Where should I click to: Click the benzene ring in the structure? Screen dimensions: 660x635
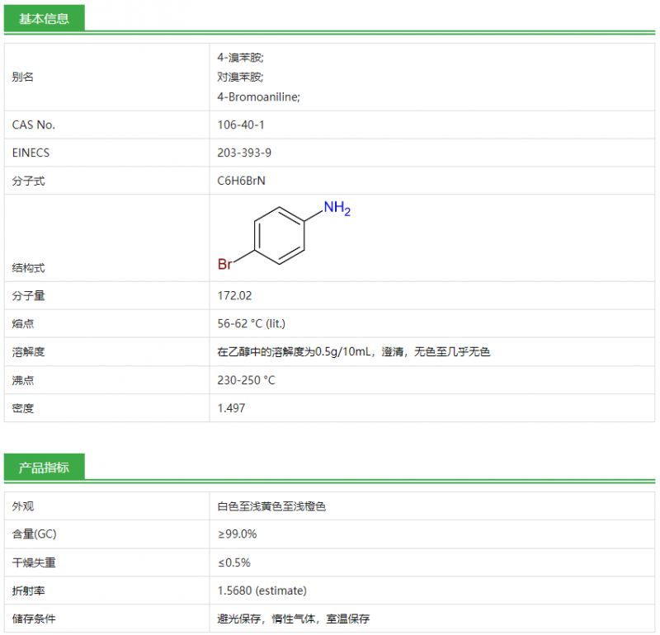pyautogui.click(x=280, y=236)
